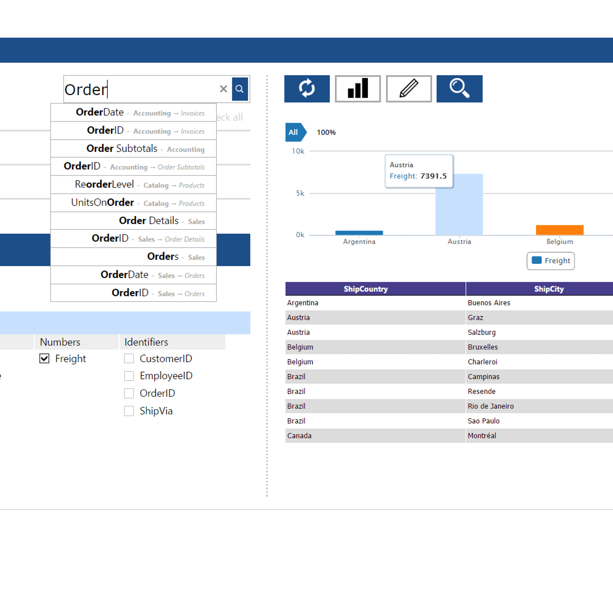Screen dimensions: 613x613
Task: Click the orange Belgium bar
Action: tap(559, 230)
